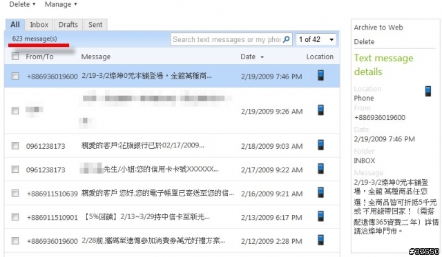Open the Manage dropdown menu

[x=61, y=4]
